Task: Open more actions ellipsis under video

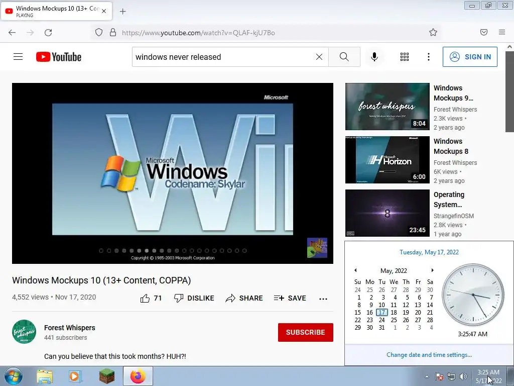Action: [x=323, y=299]
